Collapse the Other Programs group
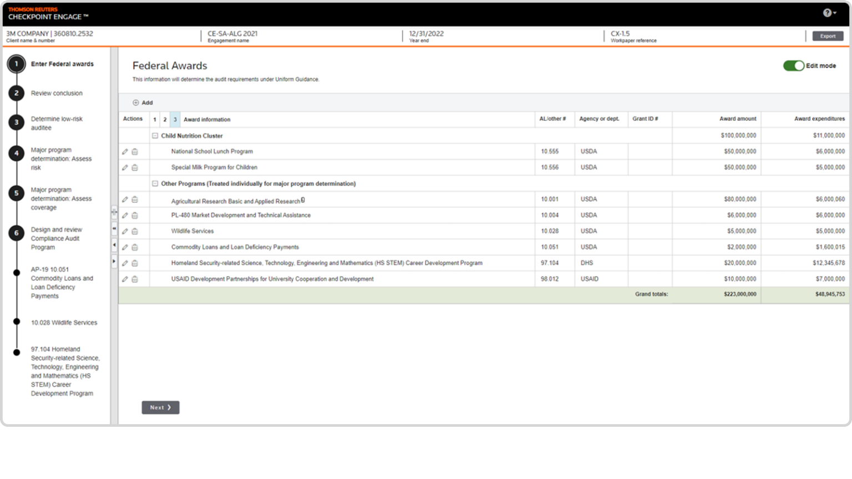852x479 pixels. [155, 184]
